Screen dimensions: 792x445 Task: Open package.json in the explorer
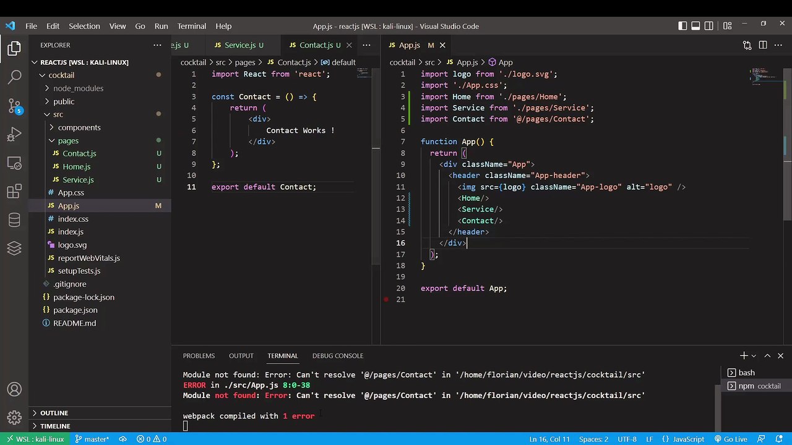[x=75, y=310]
